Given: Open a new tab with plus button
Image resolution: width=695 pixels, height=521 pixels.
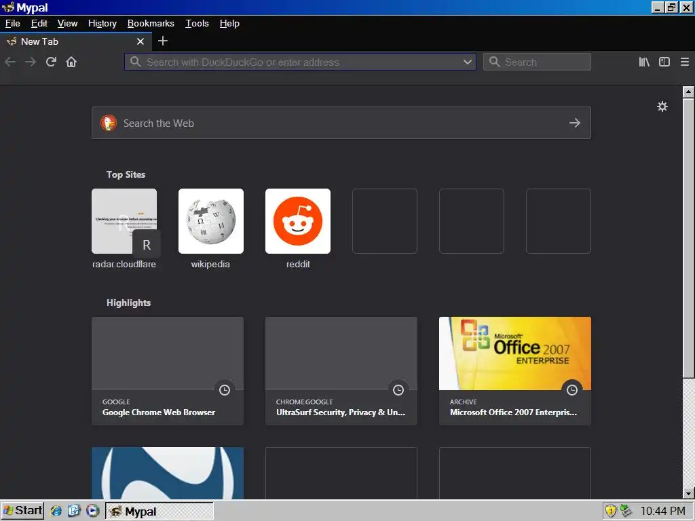Looking at the screenshot, I should coord(163,41).
